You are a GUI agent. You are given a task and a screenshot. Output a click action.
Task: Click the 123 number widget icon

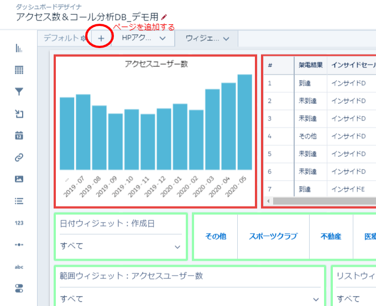coord(19,223)
